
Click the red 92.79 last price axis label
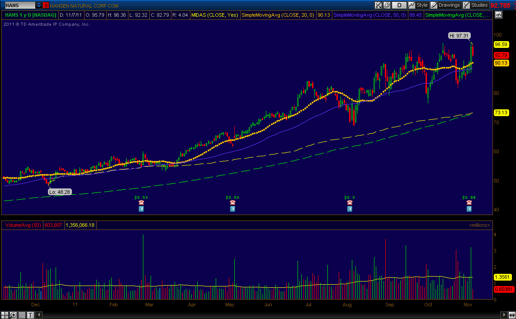pyautogui.click(x=501, y=55)
